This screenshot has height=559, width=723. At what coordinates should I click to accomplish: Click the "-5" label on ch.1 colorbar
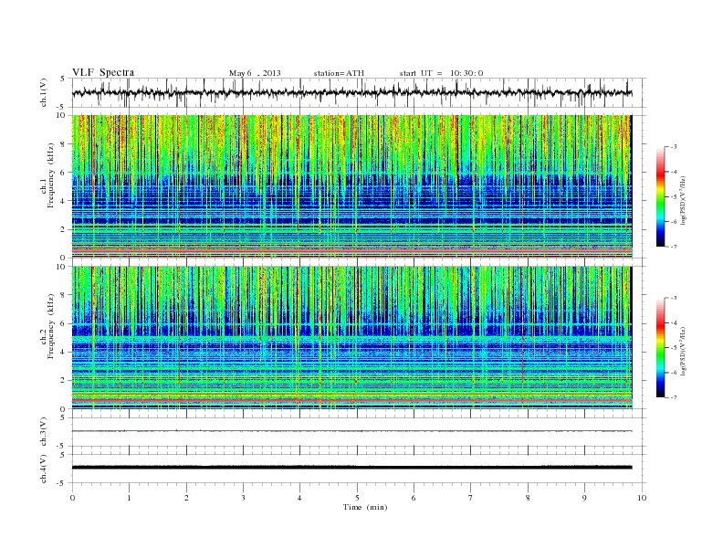coord(674,197)
